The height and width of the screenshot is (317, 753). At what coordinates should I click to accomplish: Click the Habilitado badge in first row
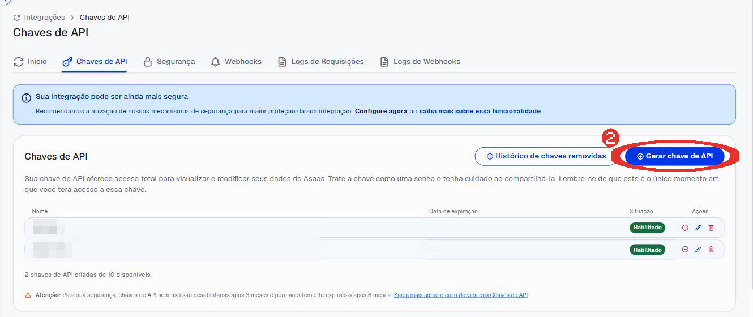click(x=647, y=228)
